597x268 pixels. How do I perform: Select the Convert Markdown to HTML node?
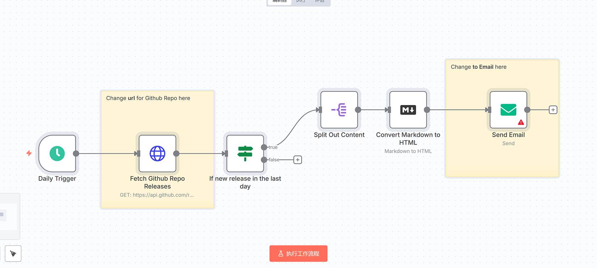[408, 110]
